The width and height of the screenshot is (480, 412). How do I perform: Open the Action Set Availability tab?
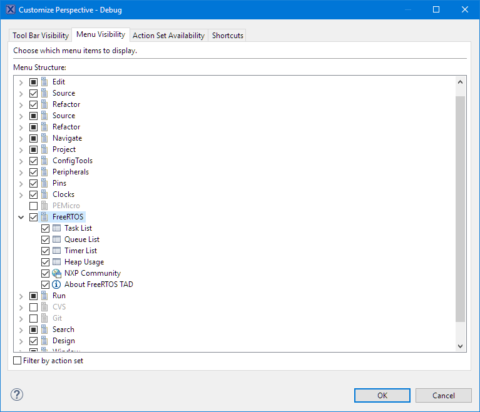pyautogui.click(x=169, y=36)
